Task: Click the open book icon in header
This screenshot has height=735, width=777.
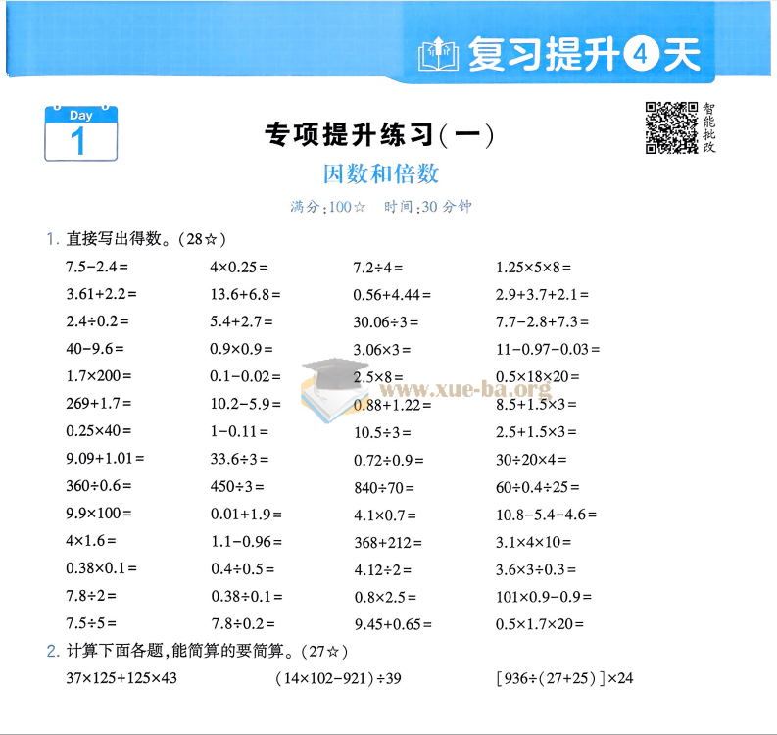Action: click(438, 54)
